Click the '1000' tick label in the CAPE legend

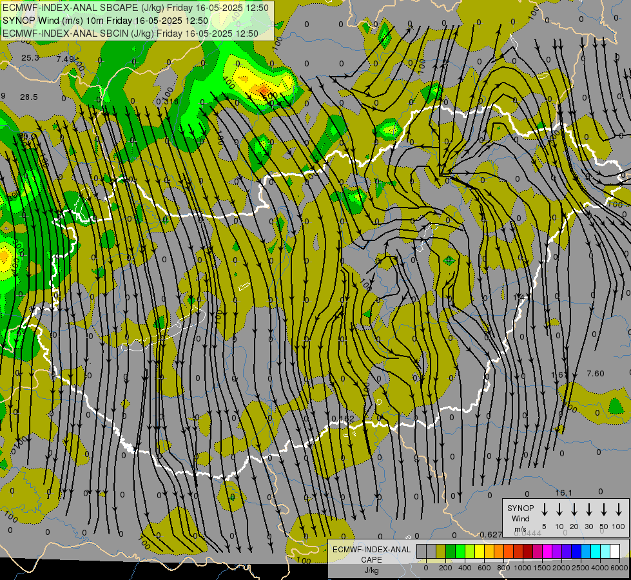[523, 568]
